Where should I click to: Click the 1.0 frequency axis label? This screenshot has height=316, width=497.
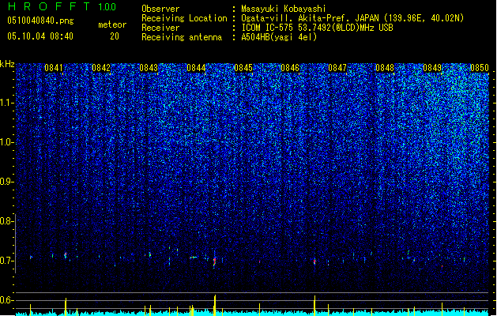[x=6, y=142]
